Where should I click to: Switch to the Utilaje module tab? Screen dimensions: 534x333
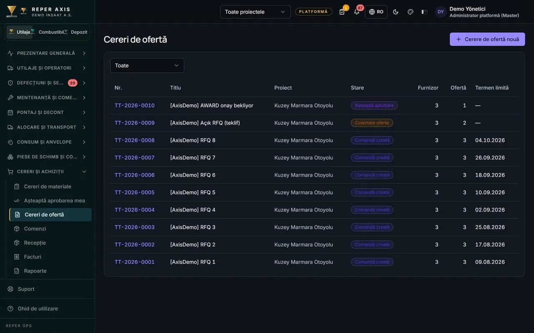click(x=20, y=32)
